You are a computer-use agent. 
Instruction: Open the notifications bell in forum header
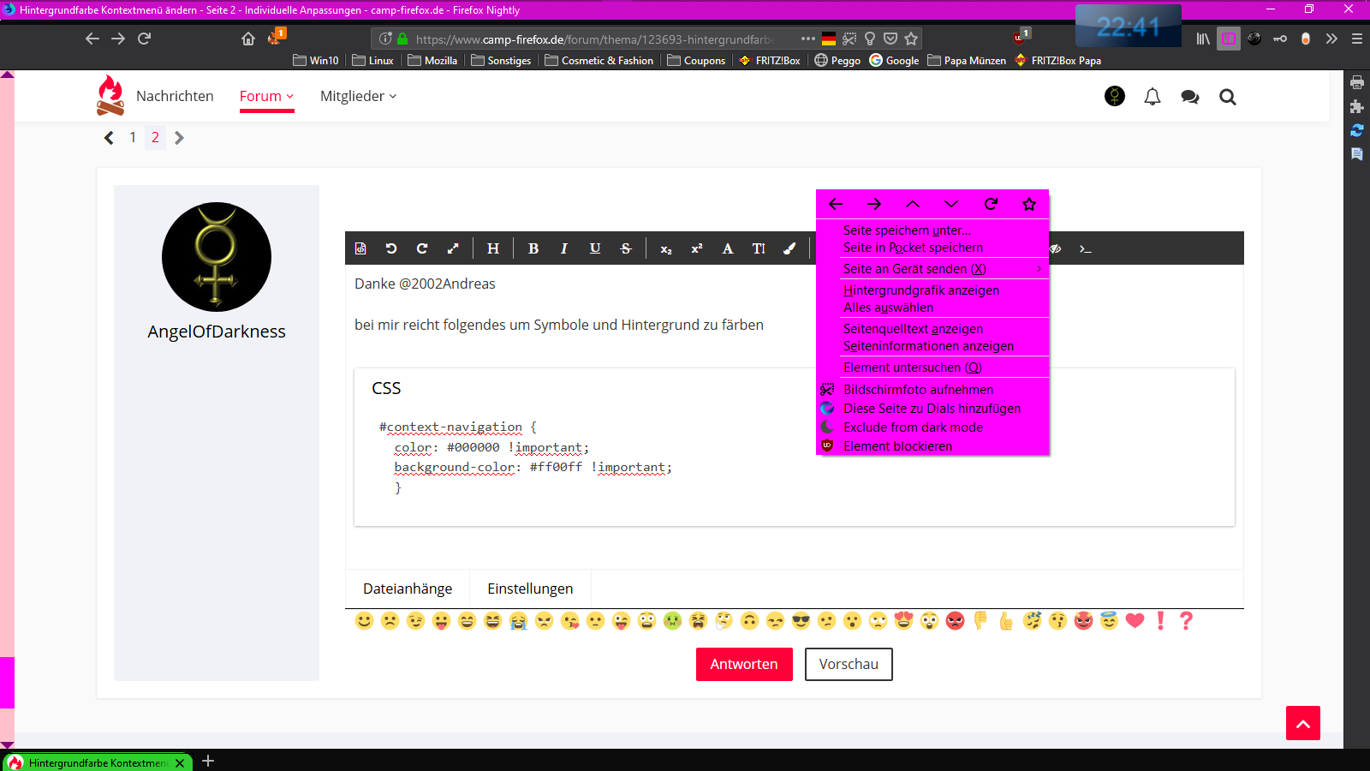(1153, 97)
